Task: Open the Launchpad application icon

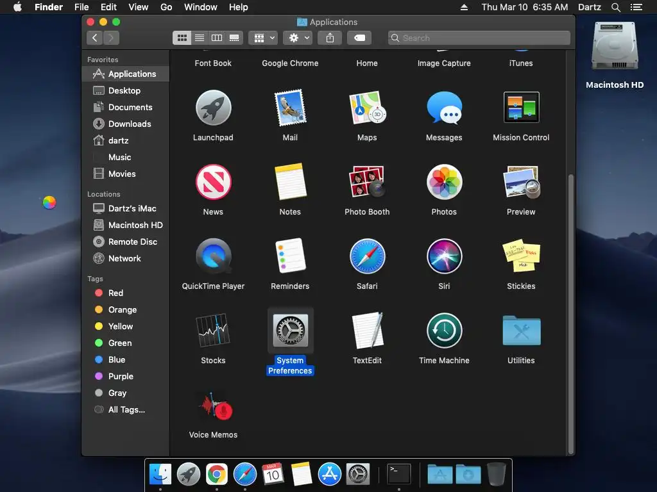Action: (213, 108)
